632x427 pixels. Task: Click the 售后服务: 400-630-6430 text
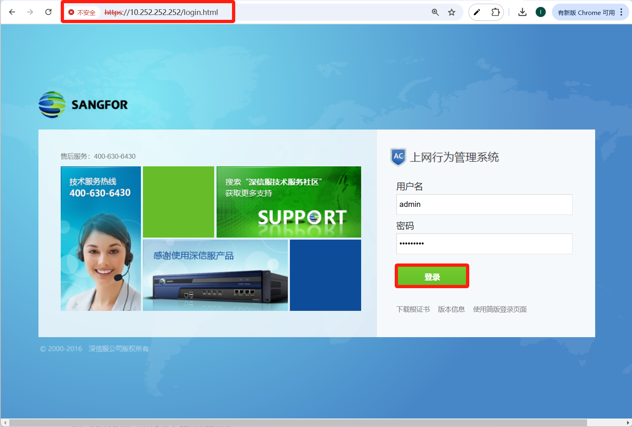[x=98, y=156]
